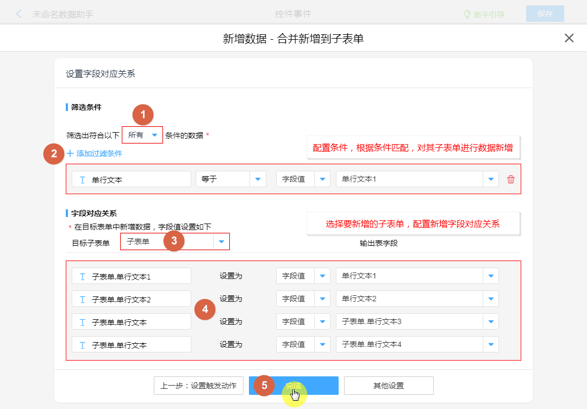Click text-type icon of filter field 单行文本
587x409 pixels.
(x=83, y=179)
